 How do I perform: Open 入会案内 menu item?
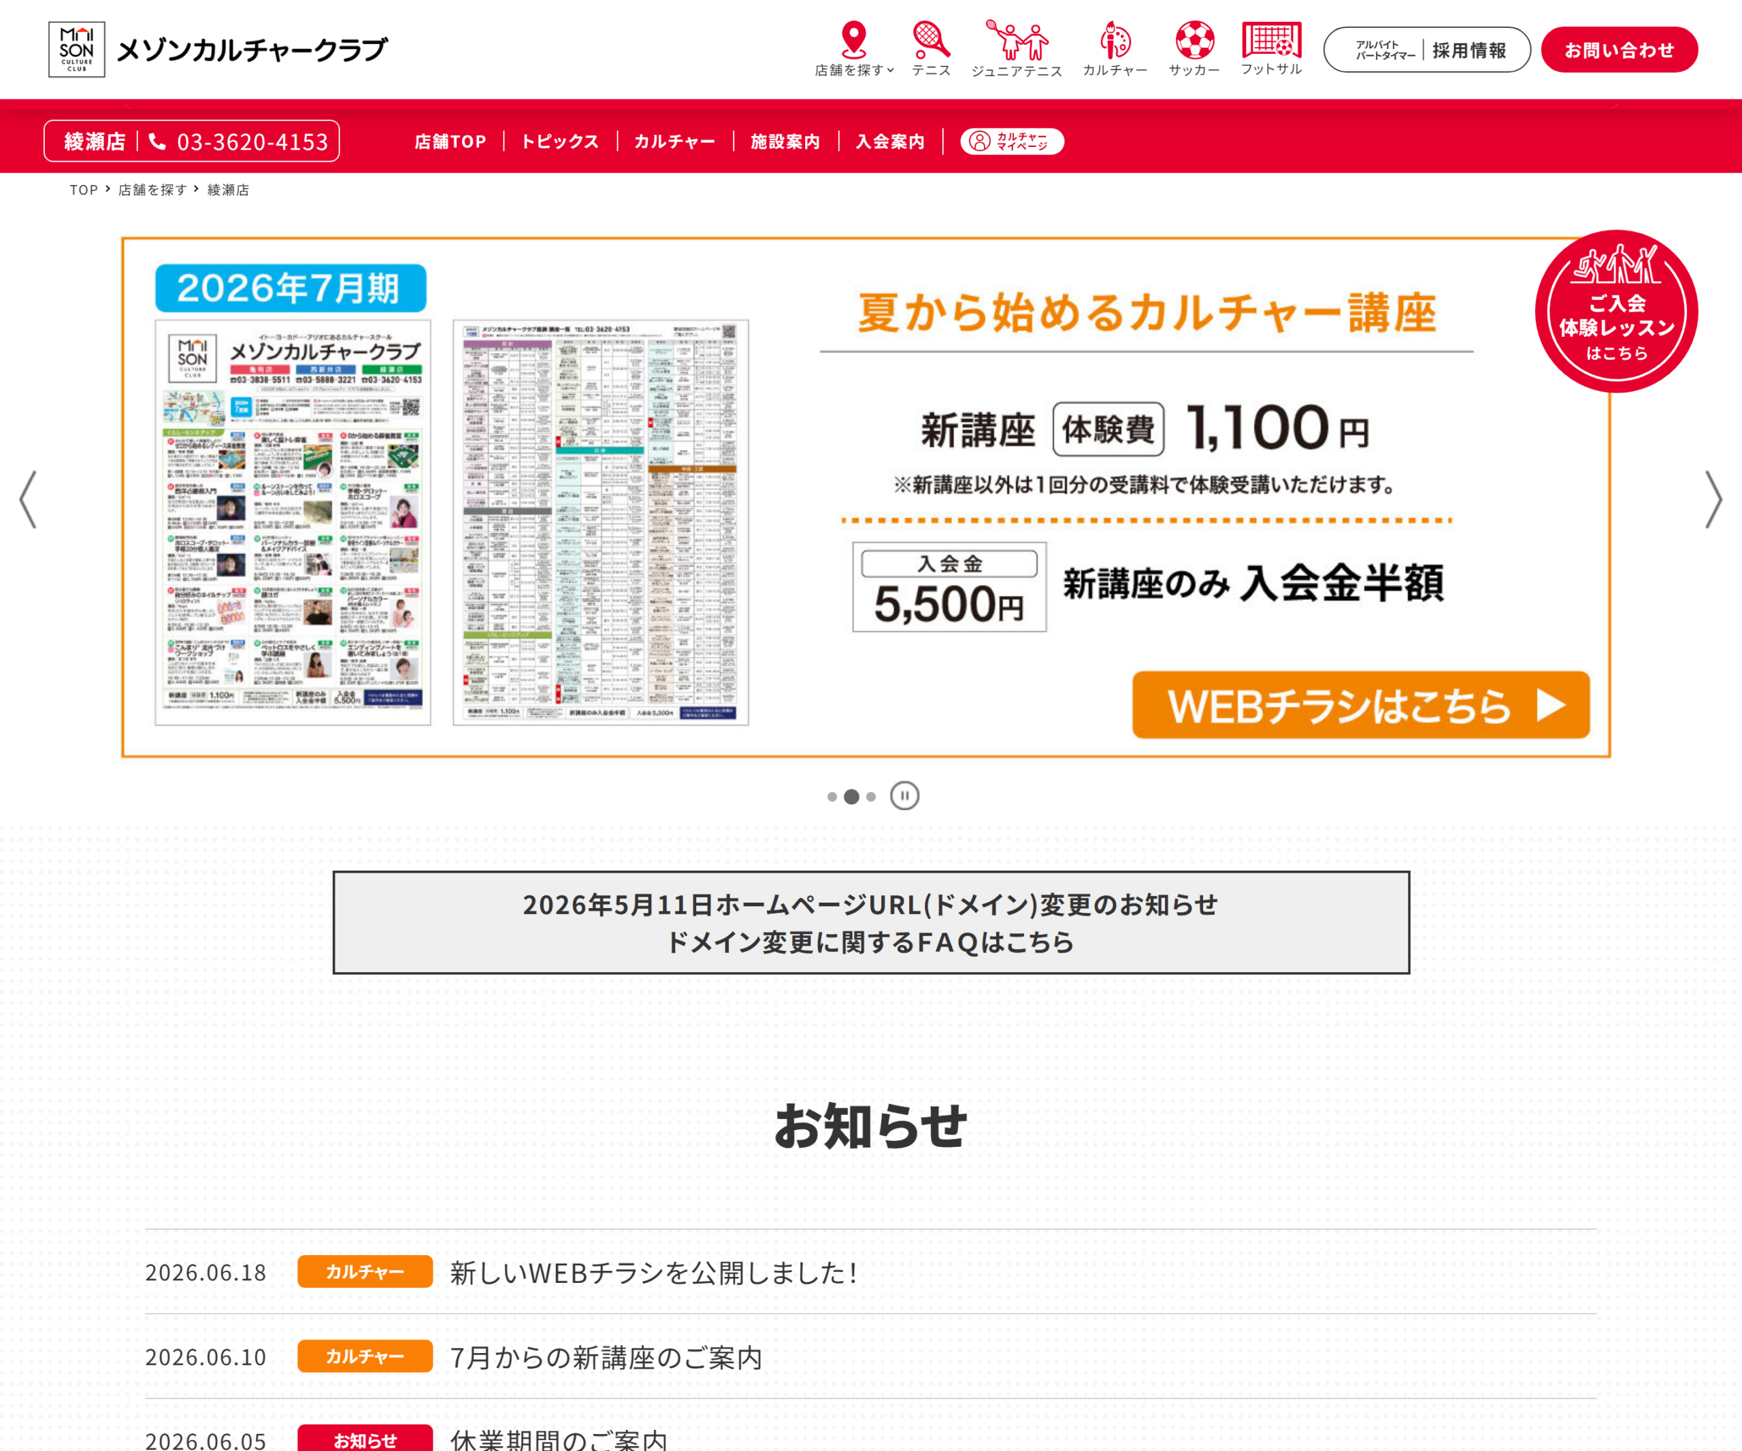[890, 141]
